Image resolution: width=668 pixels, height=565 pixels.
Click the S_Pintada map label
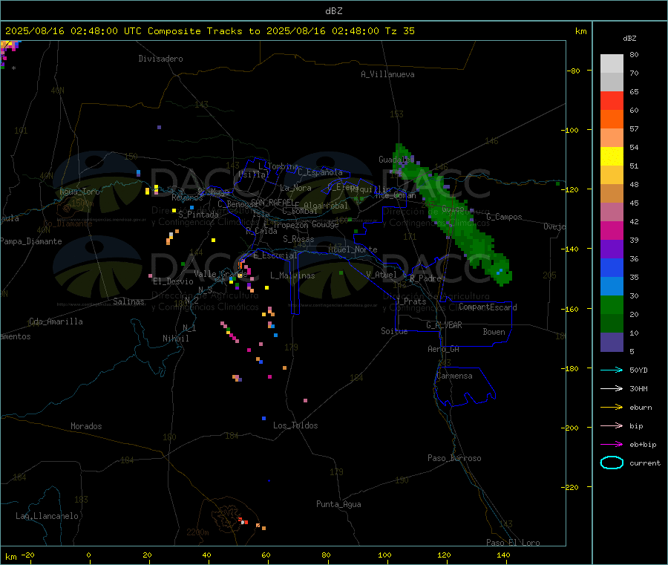(x=198, y=215)
